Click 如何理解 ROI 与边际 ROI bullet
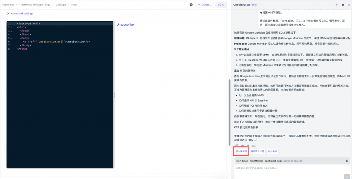 253,106
